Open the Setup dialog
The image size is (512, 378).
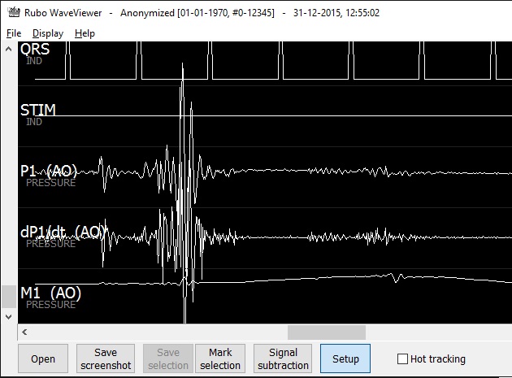click(x=345, y=358)
